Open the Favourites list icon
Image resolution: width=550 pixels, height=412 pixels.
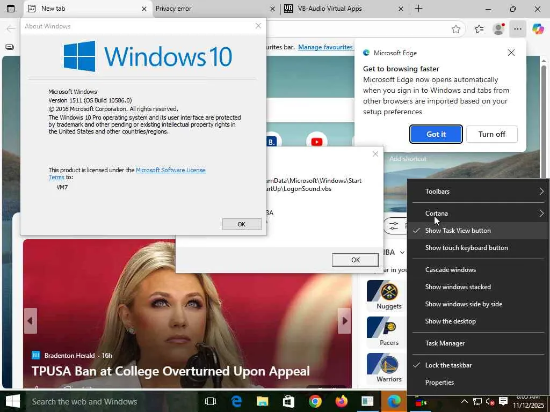pyautogui.click(x=479, y=29)
